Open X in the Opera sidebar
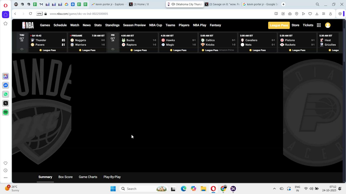This screenshot has height=194, width=346. [x=5, y=103]
